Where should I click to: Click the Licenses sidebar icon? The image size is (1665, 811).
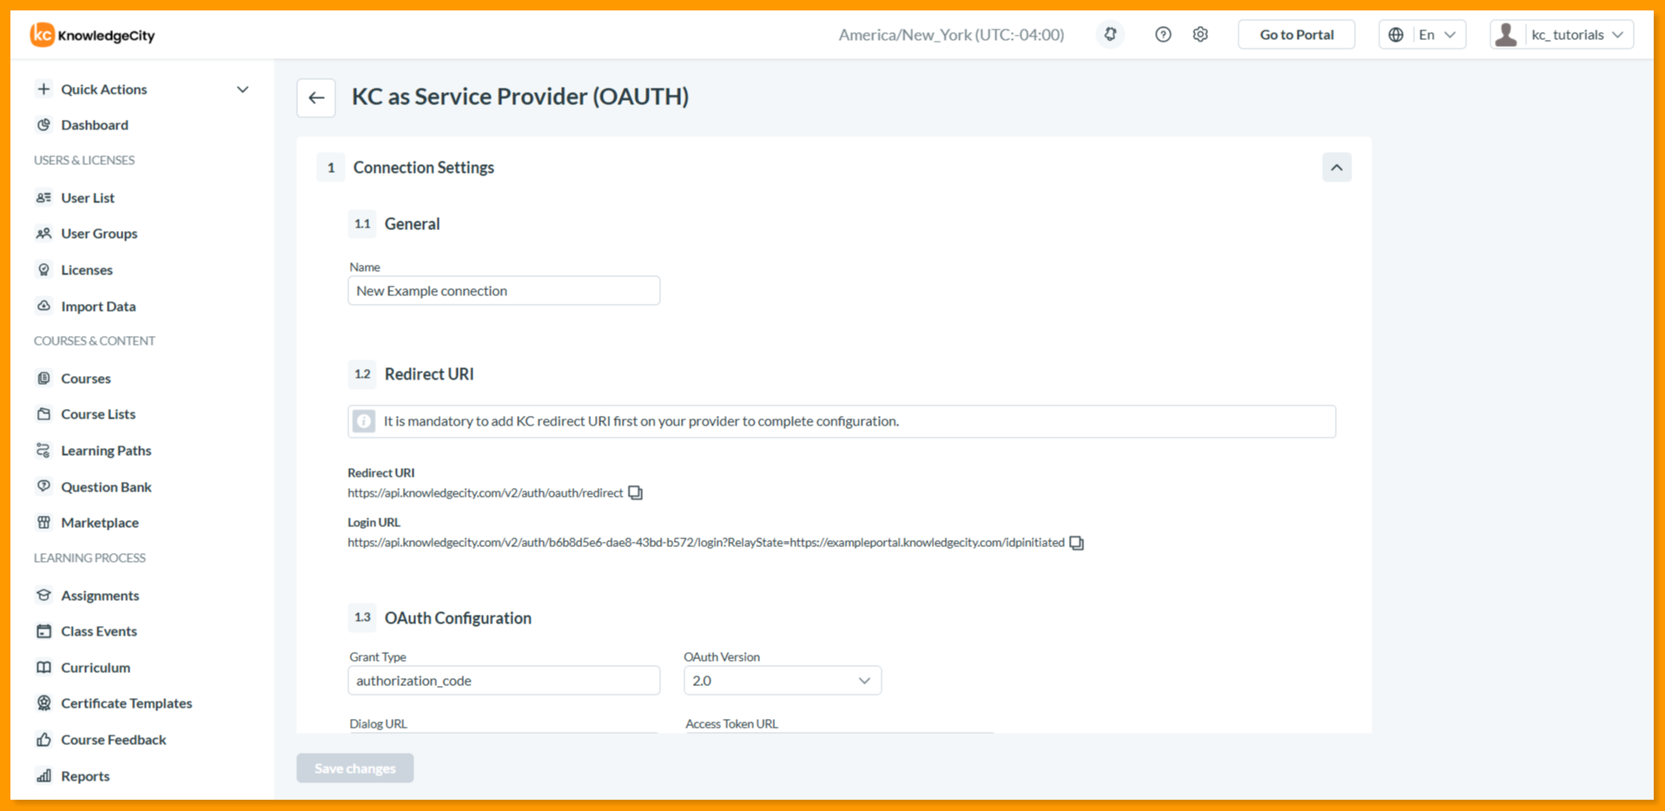coord(43,270)
